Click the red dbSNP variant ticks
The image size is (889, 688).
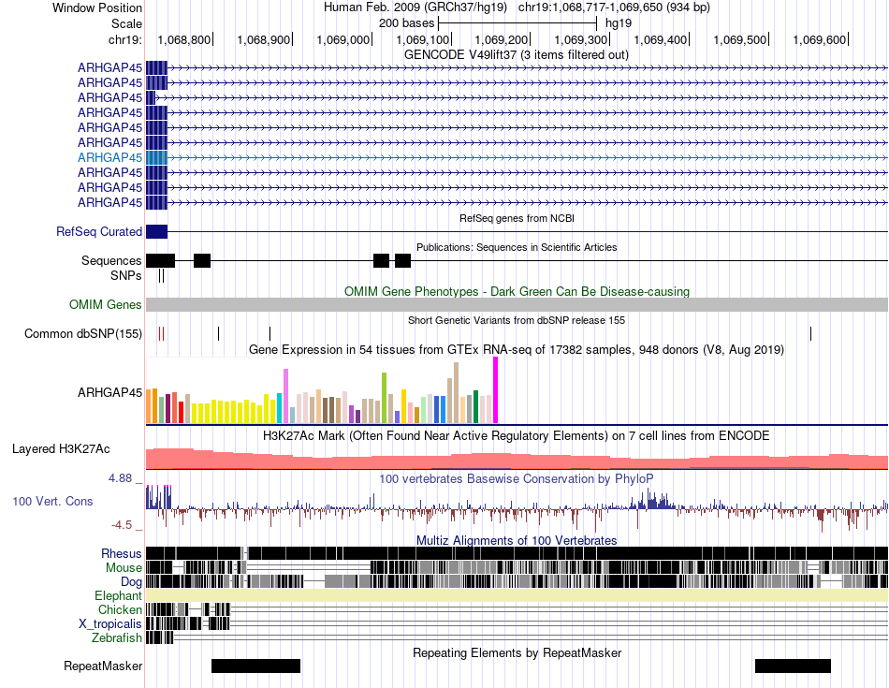tap(162, 333)
